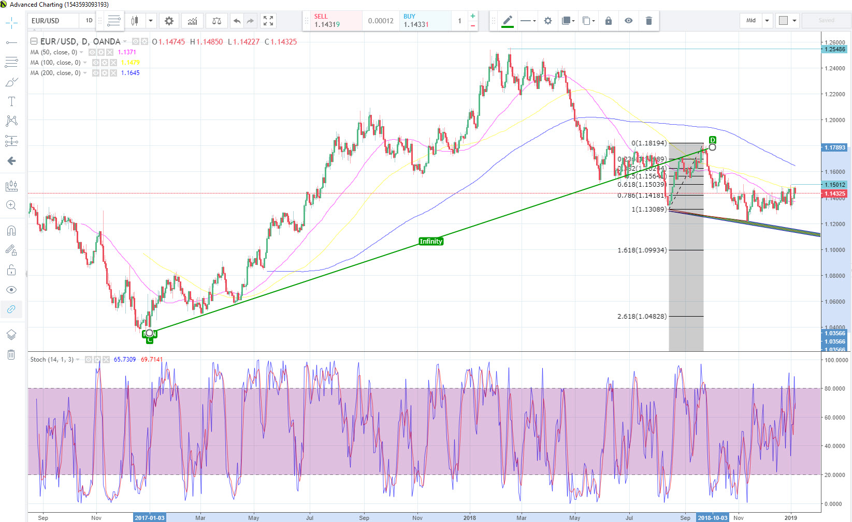This screenshot has width=852, height=522.
Task: Open the zoom-in tool
Action: click(x=11, y=205)
